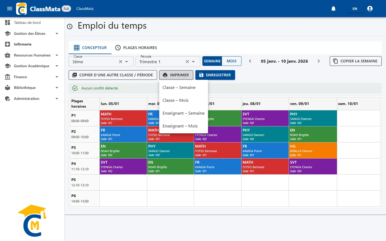Click Copier d'une autre classe / période
This screenshot has width=386, height=241.
[113, 75]
